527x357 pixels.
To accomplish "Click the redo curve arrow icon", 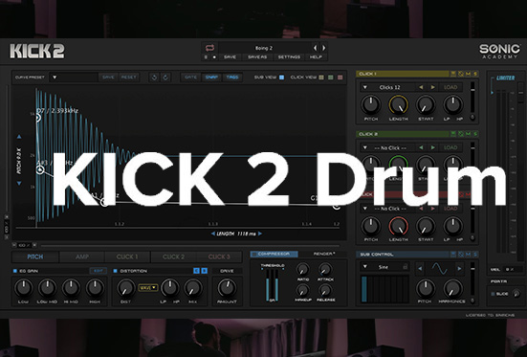I will 165,78.
